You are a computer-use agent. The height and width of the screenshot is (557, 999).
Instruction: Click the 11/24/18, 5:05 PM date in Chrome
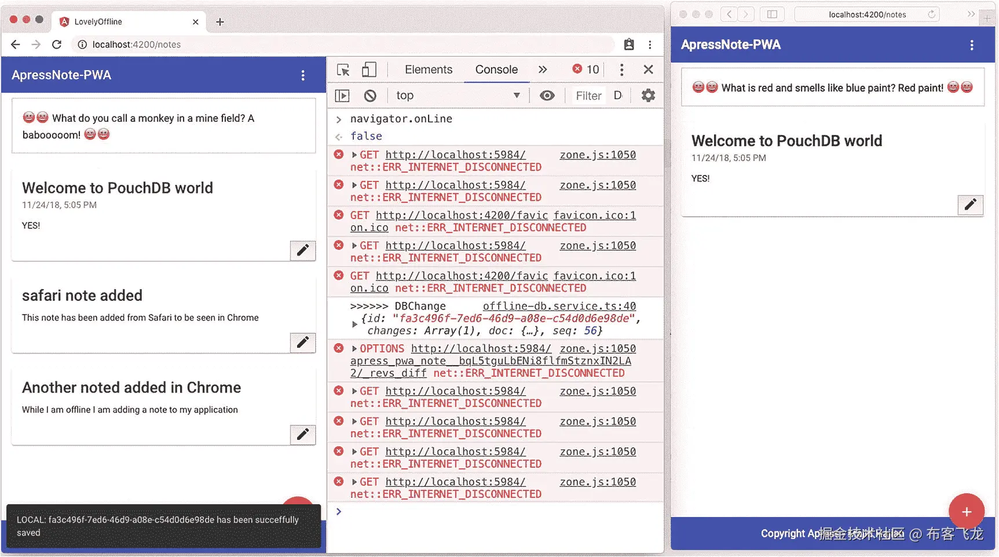point(59,205)
